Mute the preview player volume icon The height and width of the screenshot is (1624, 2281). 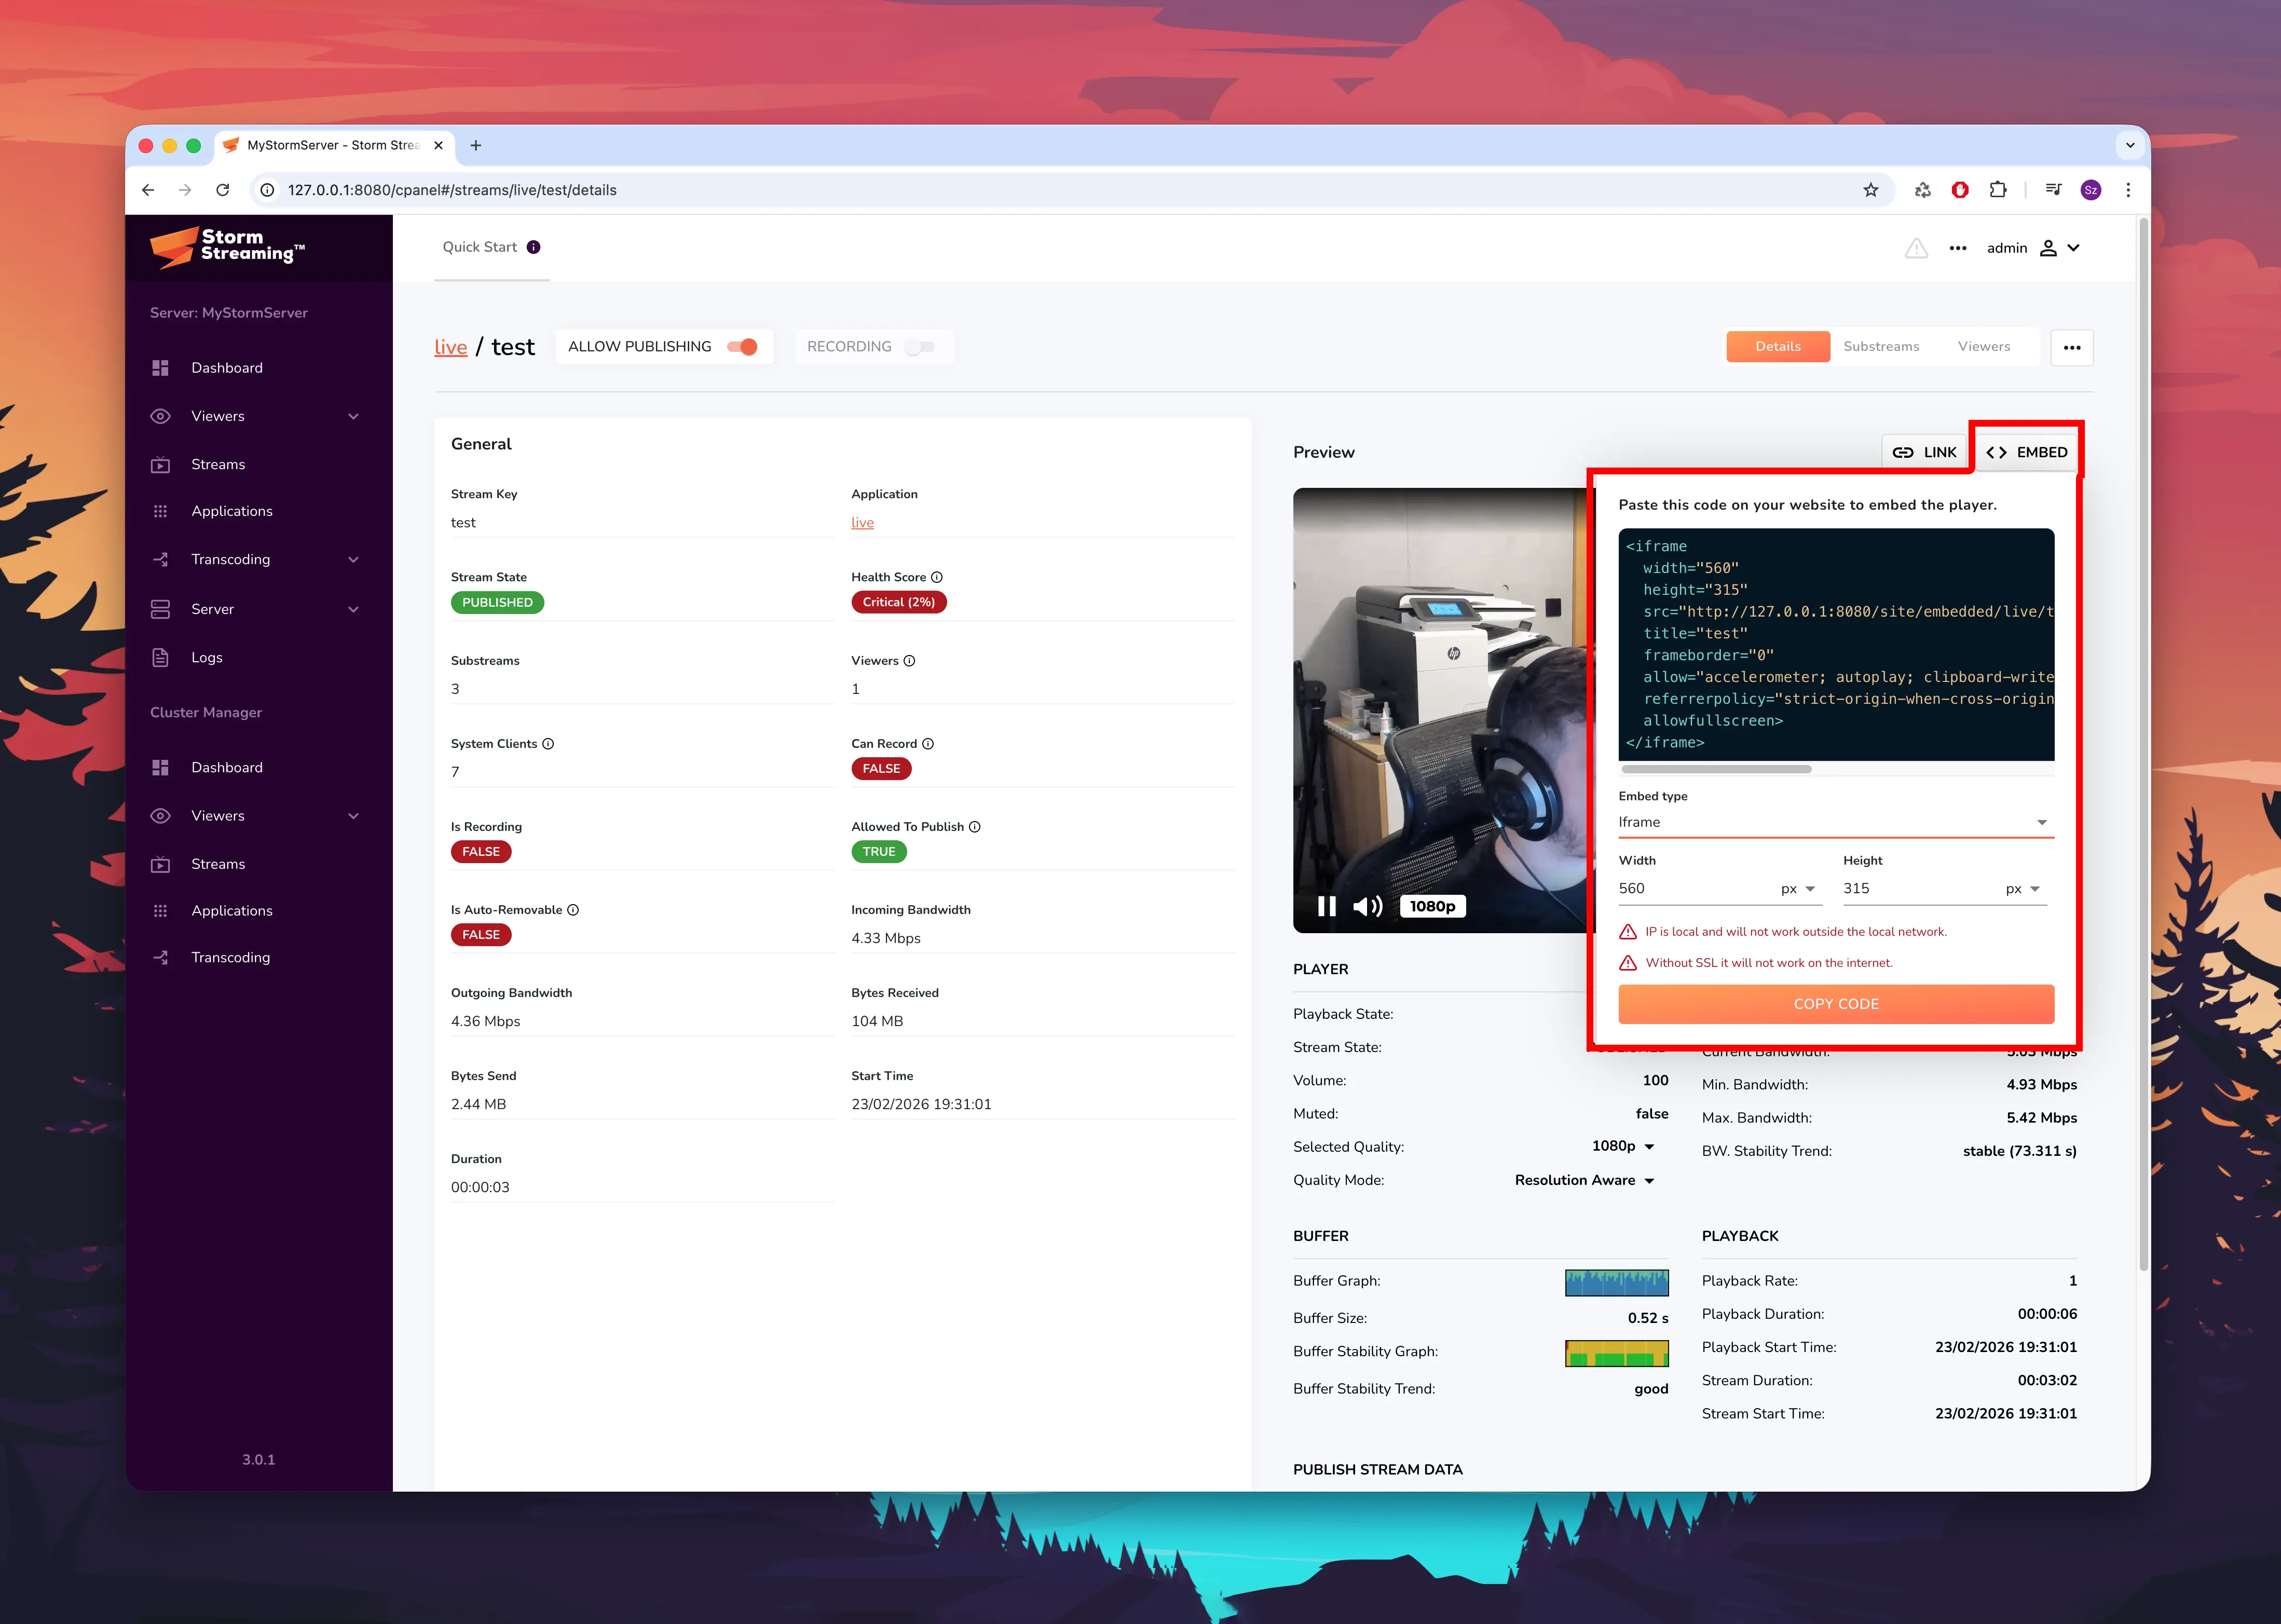coord(1367,906)
